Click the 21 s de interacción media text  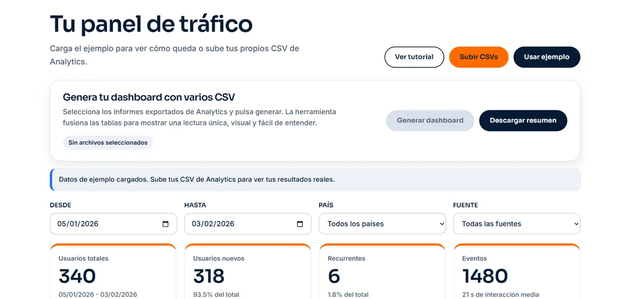tap(501, 294)
